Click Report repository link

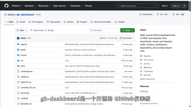click(x=147, y=79)
